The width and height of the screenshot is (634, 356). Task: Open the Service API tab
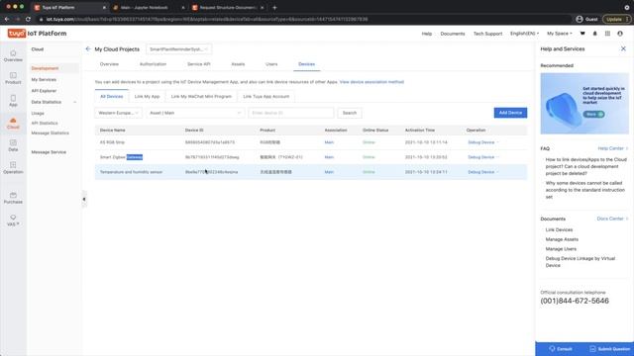(x=198, y=64)
